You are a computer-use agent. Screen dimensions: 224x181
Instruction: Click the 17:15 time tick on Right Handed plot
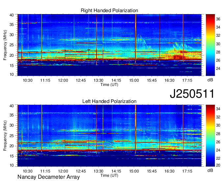coord(187,80)
